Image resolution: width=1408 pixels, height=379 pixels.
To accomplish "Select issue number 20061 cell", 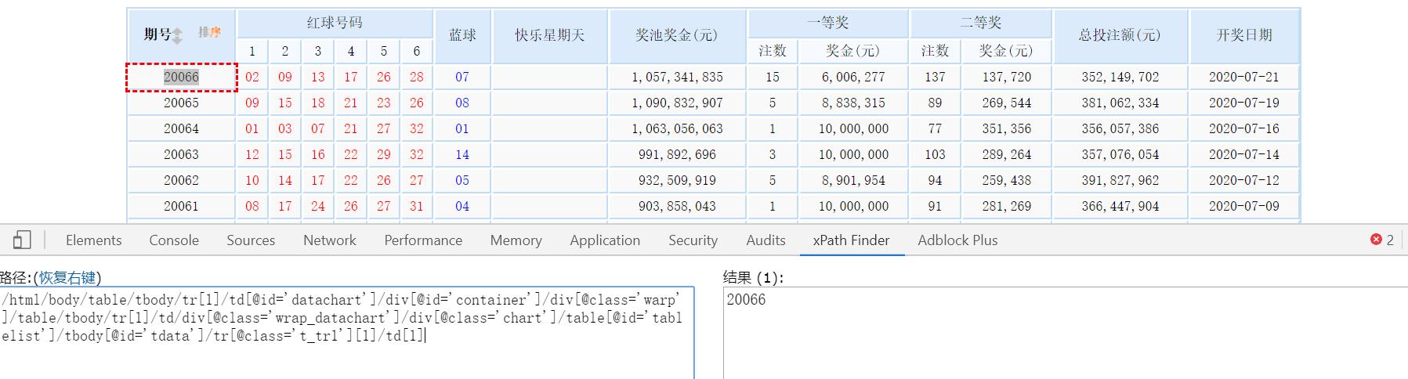I will 181,206.
